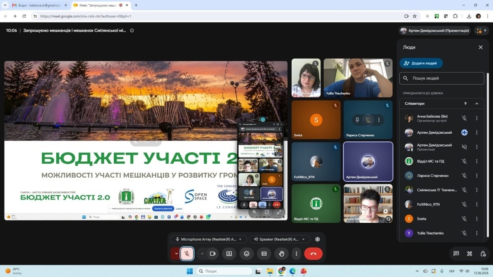Click the Додати людей button

click(421, 63)
